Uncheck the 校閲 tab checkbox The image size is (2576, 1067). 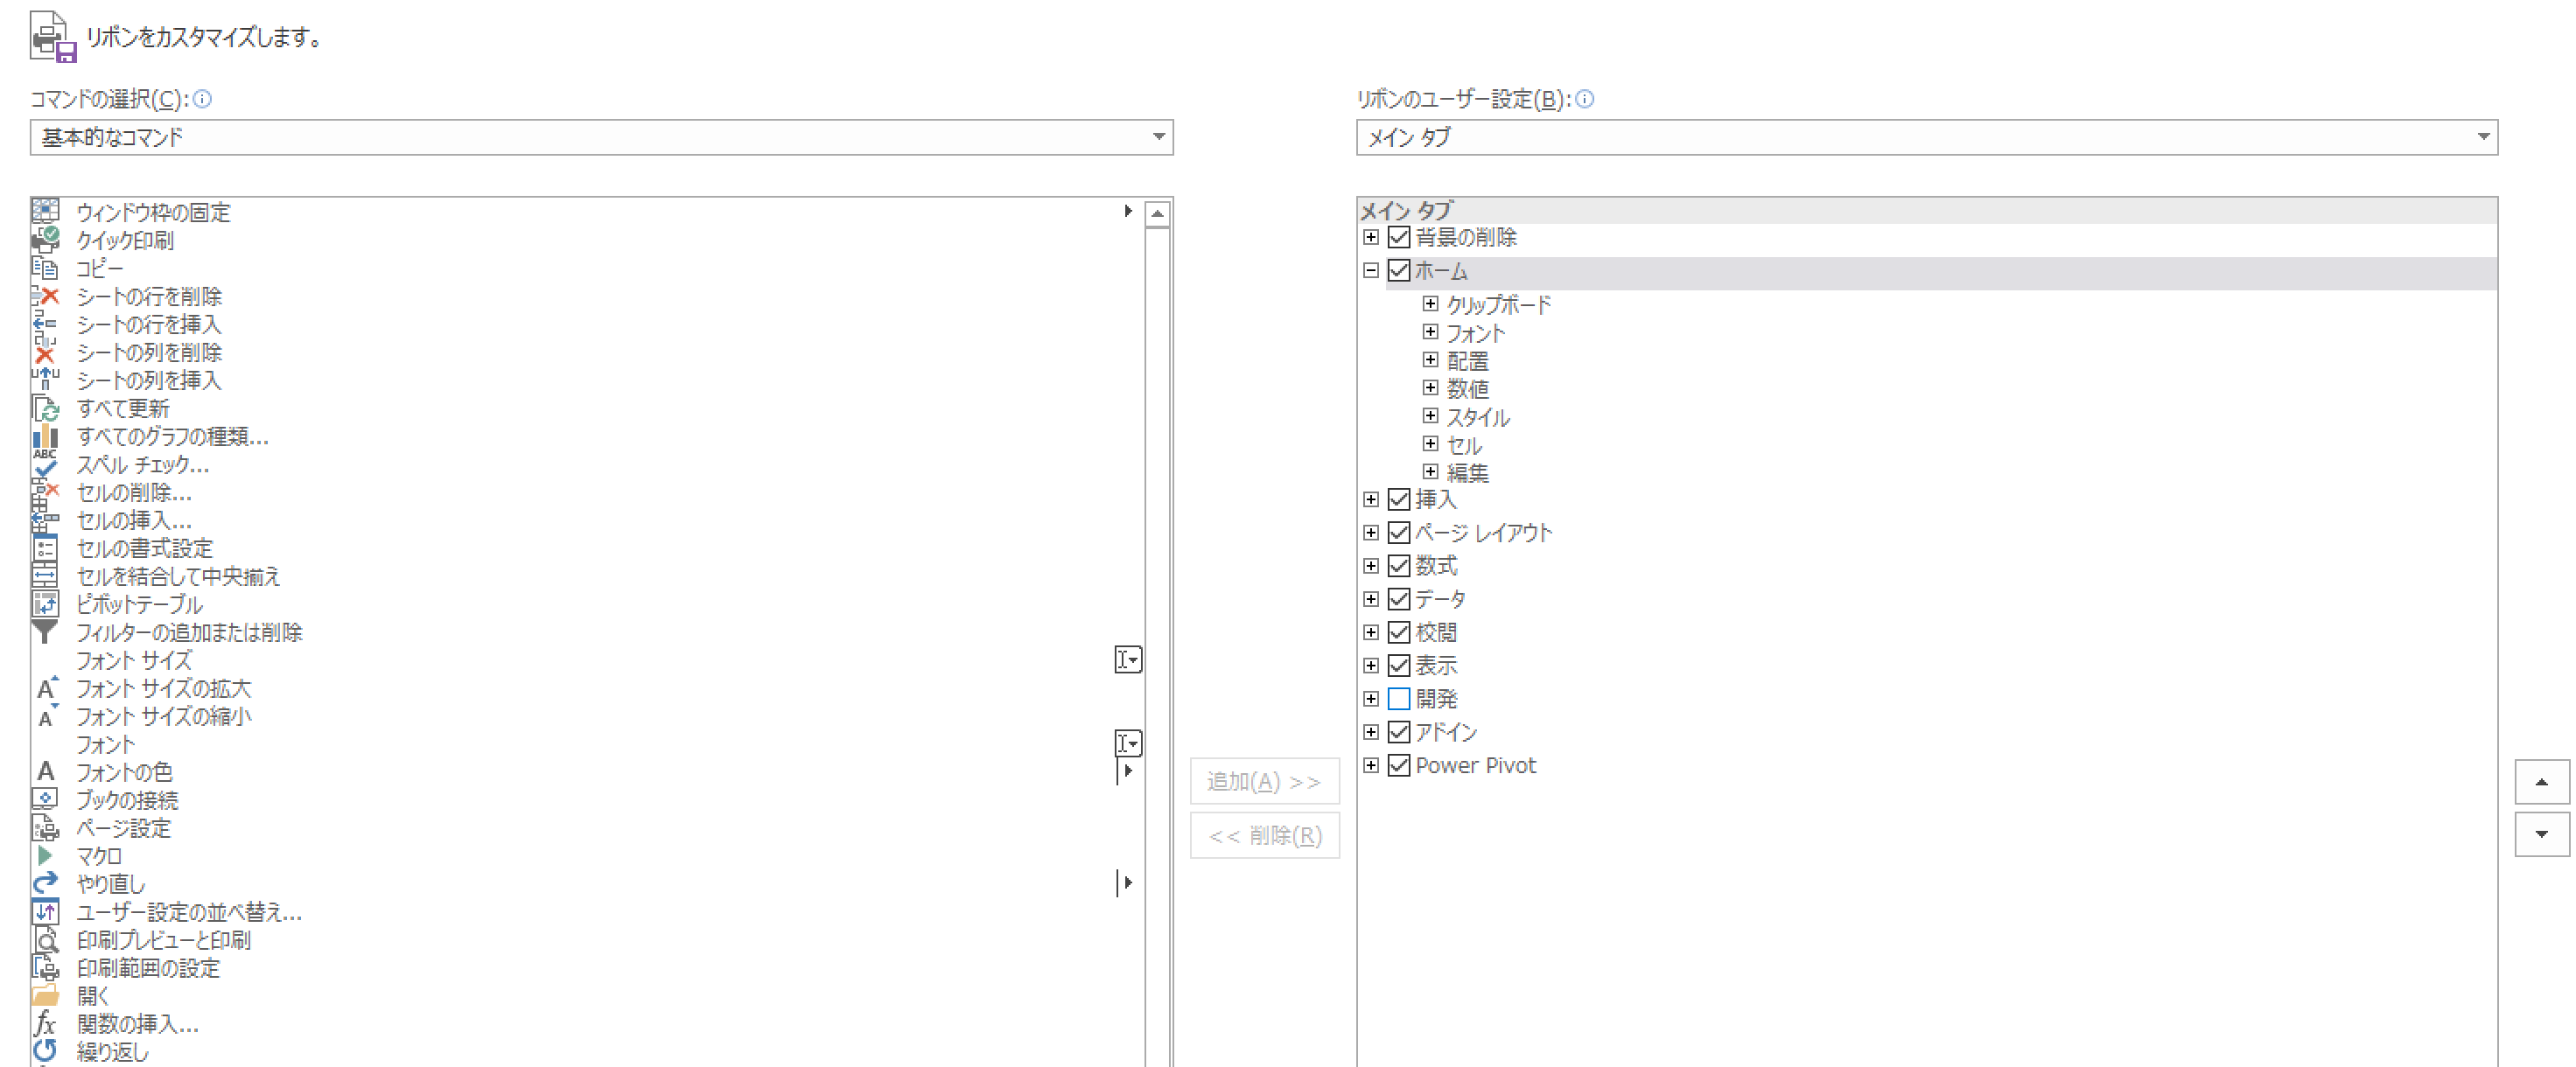pyautogui.click(x=1399, y=632)
